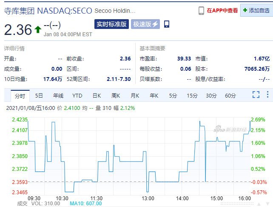273x207 pixels.
Task: Switch to the 日K candlestick tab
Action: pos(97,96)
